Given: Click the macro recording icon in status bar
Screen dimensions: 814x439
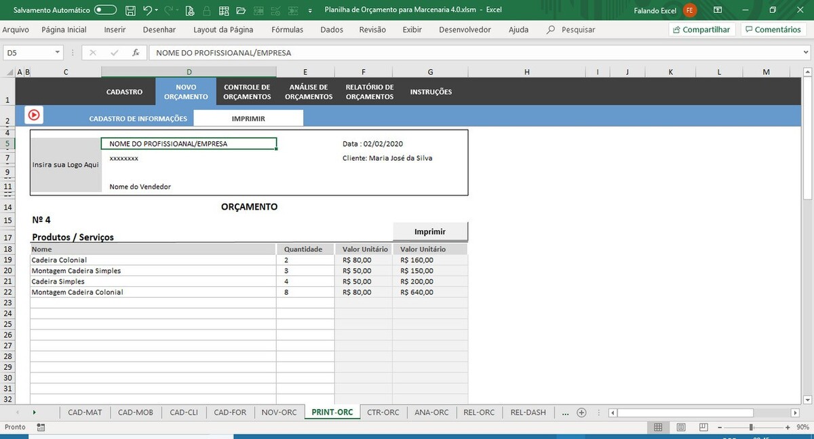Looking at the screenshot, I should [41, 427].
